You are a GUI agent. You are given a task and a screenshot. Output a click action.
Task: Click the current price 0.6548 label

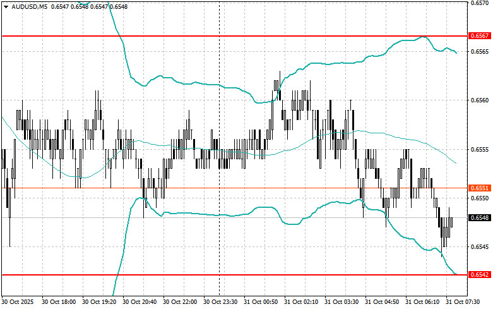480,218
